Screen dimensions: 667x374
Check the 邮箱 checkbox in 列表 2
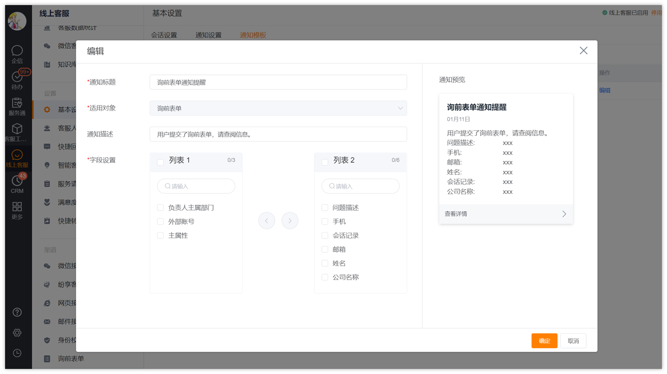pyautogui.click(x=325, y=250)
